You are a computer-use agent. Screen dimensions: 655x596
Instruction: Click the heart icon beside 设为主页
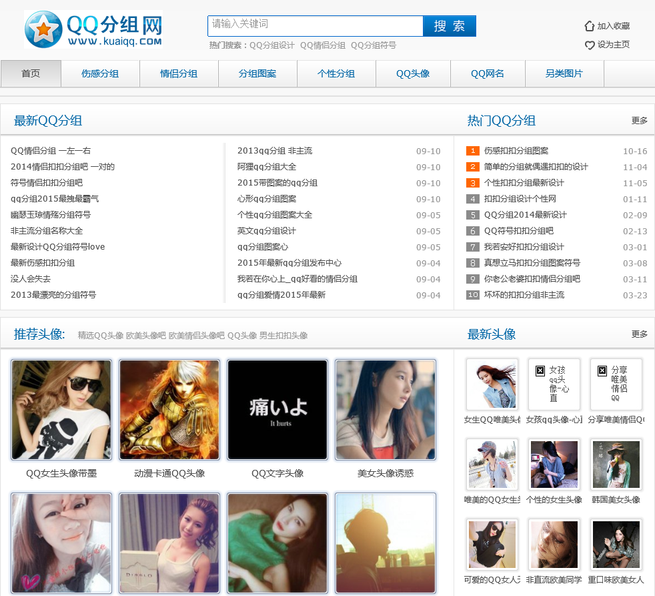click(590, 45)
